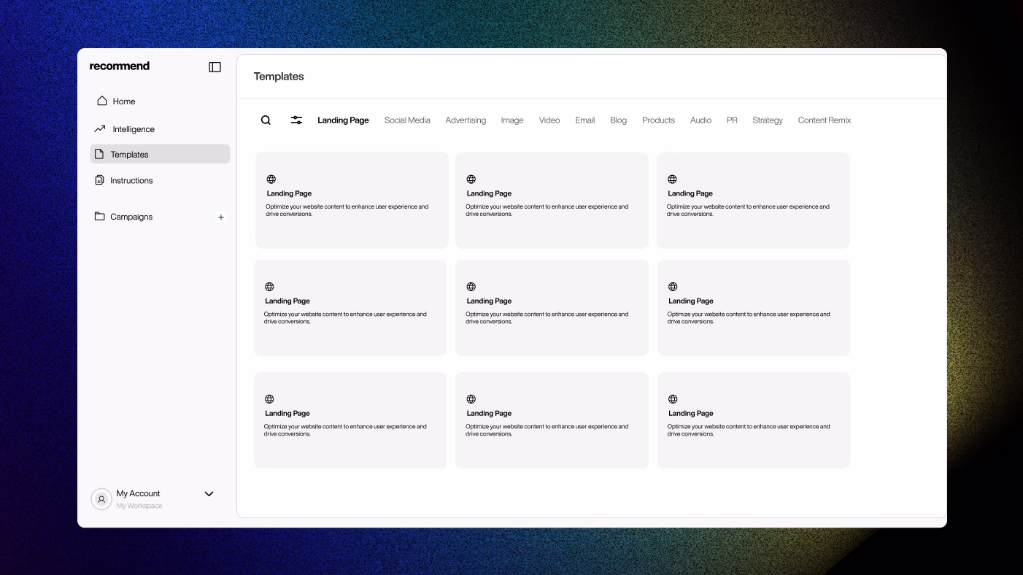Add a new campaign with plus icon
The height and width of the screenshot is (575, 1023).
[221, 217]
